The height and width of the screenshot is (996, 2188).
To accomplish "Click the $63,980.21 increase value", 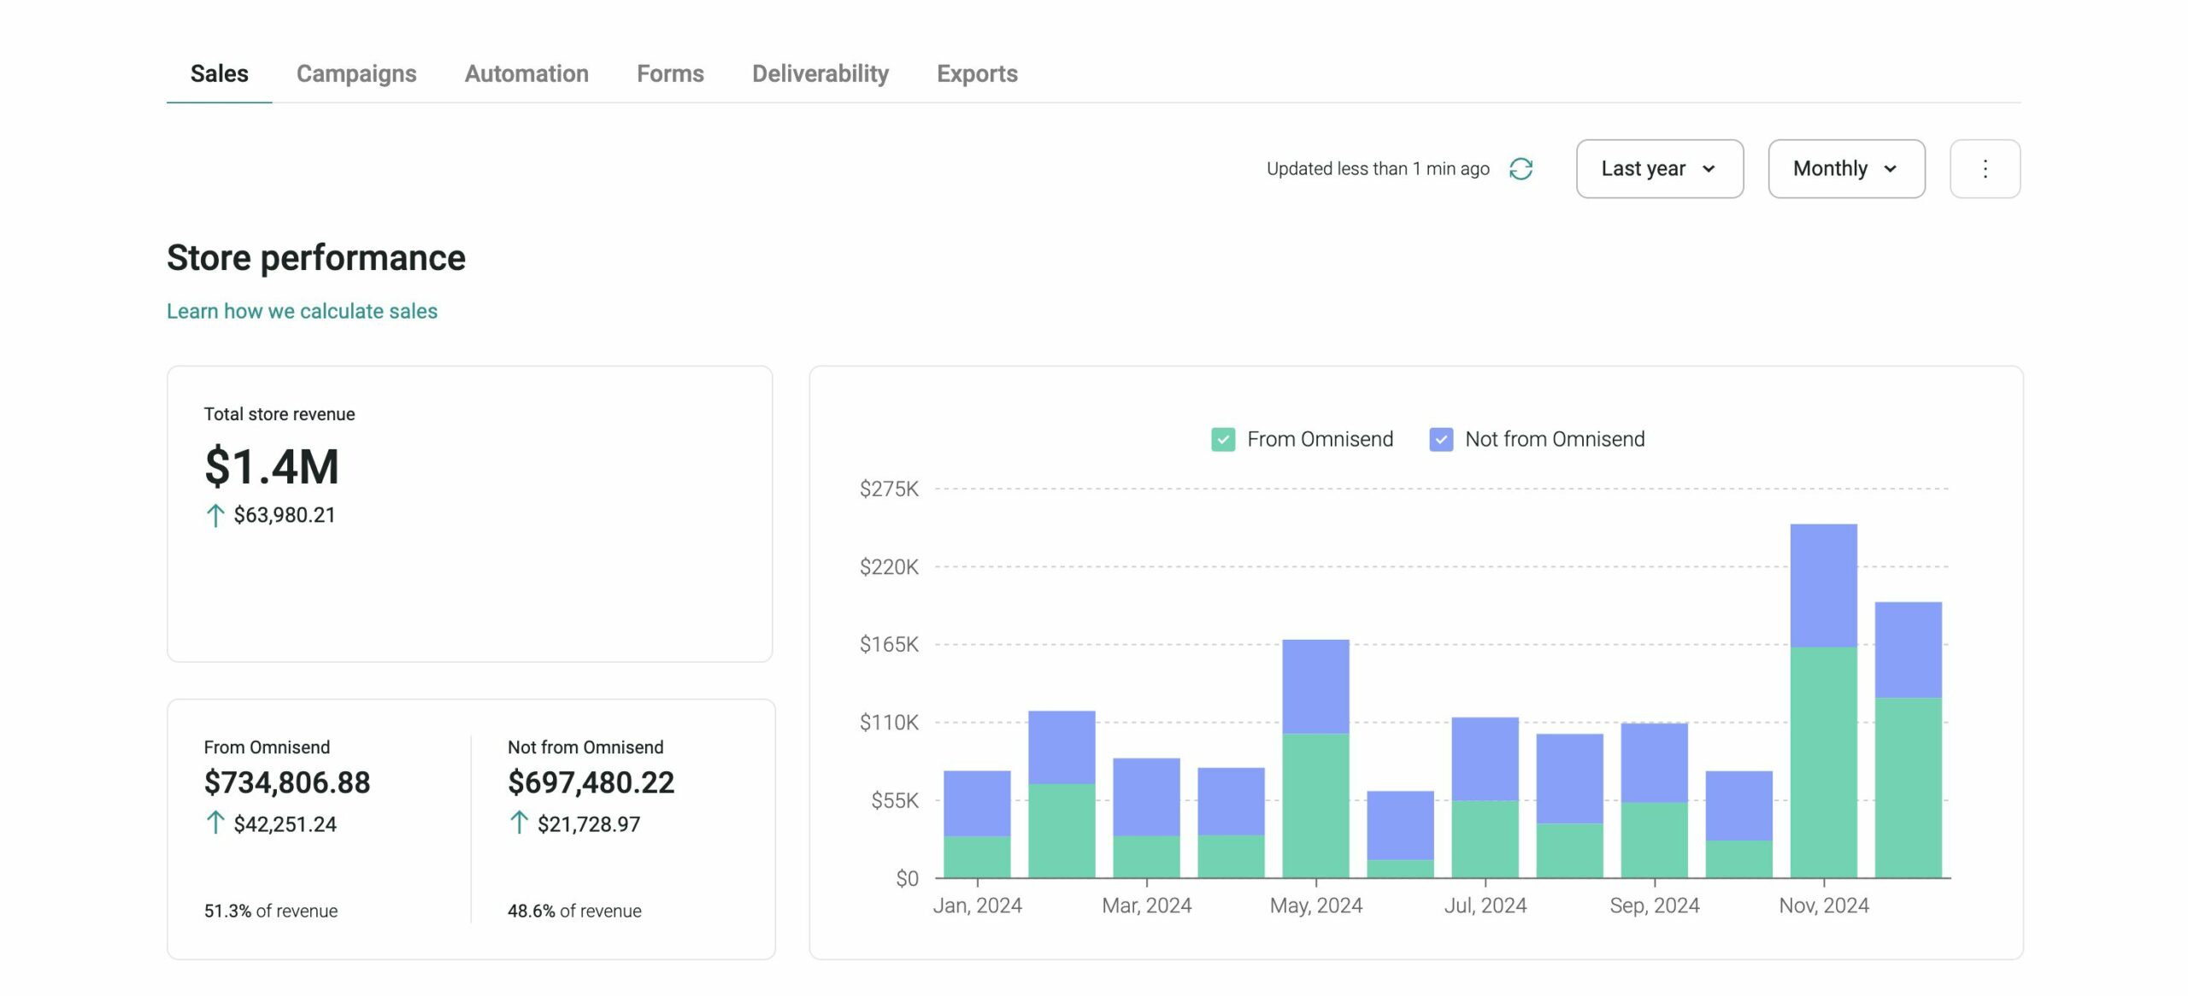I will [284, 515].
